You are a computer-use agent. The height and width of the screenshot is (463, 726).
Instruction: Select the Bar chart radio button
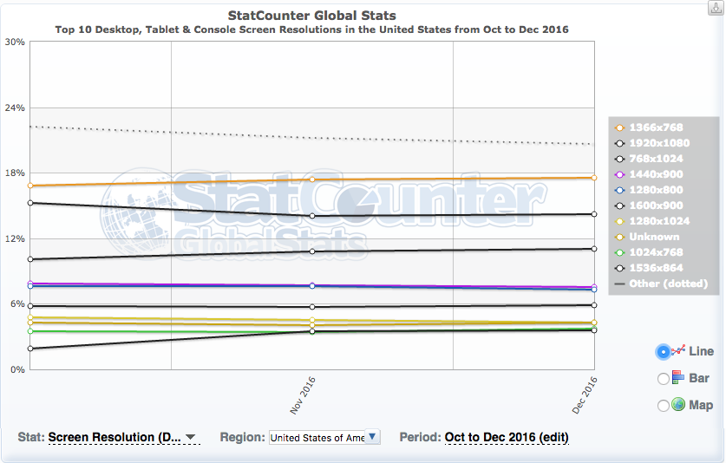[x=663, y=379]
